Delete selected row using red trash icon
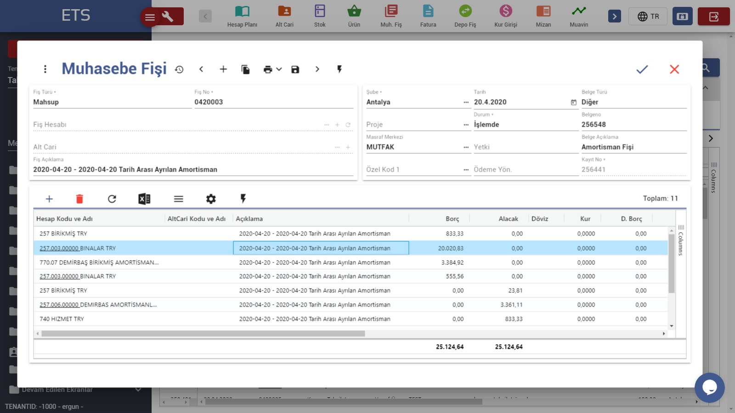Viewport: 735px width, 413px height. 79,199
